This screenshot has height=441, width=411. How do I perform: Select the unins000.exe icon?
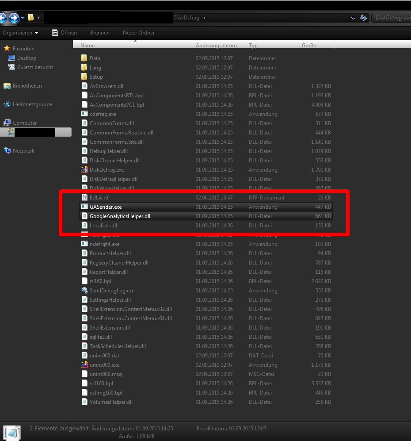coord(84,364)
